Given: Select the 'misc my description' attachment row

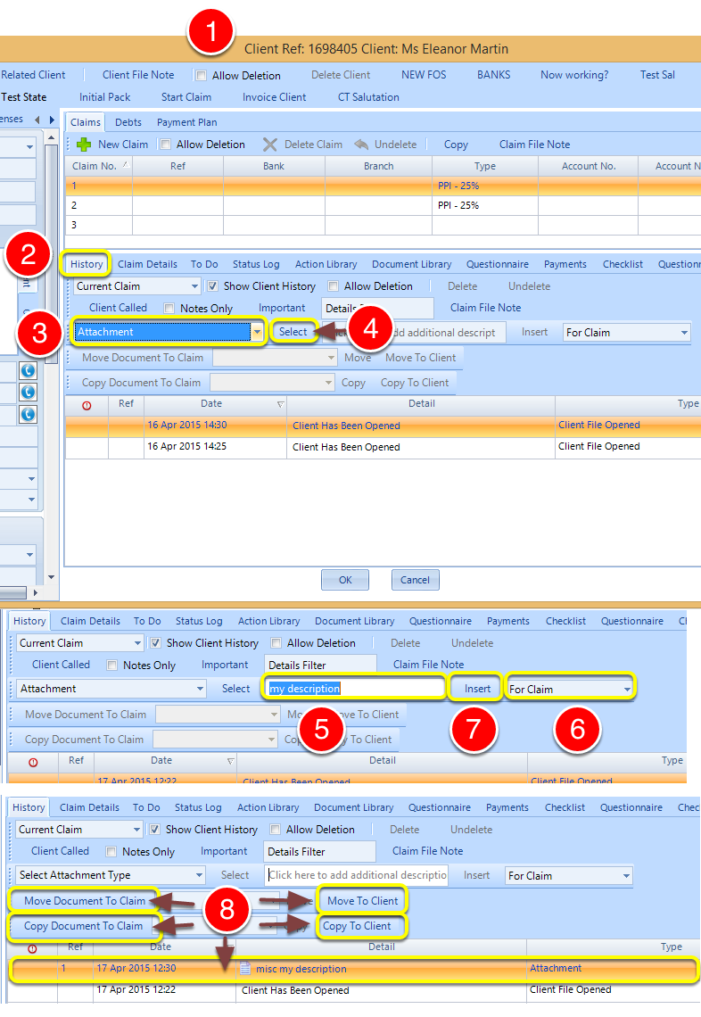Looking at the screenshot, I should (354, 968).
